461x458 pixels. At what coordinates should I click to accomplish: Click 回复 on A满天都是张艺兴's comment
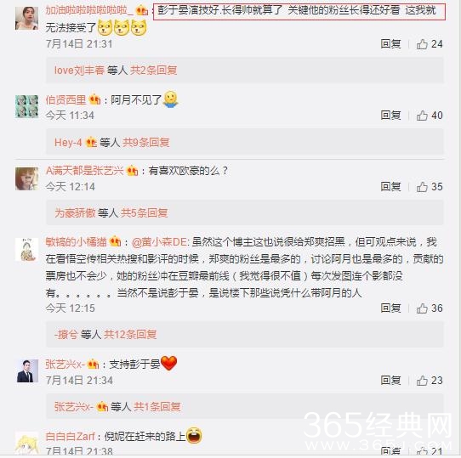point(390,187)
